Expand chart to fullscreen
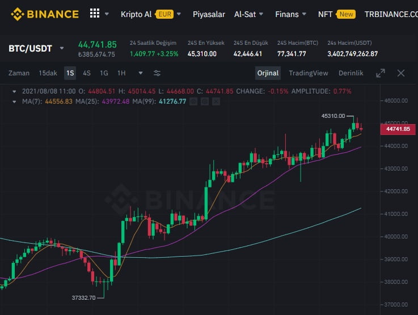 point(381,73)
